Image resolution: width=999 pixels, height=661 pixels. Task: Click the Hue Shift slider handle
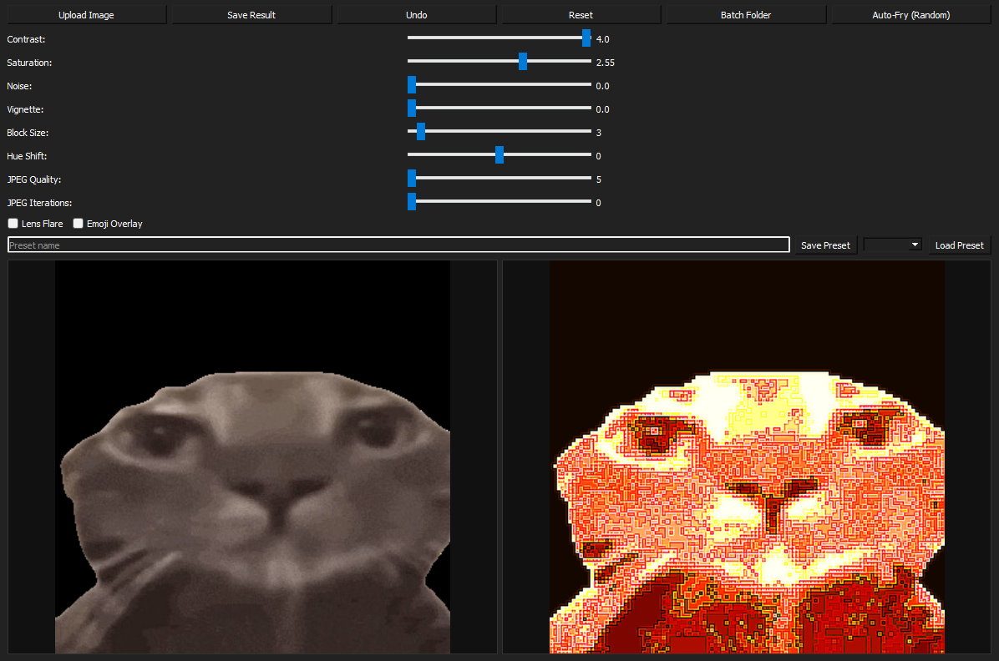[500, 154]
